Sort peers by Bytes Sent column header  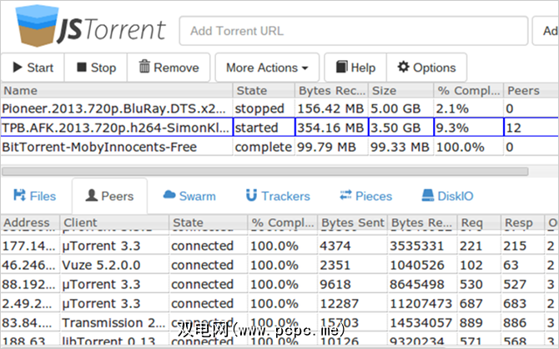pos(352,223)
